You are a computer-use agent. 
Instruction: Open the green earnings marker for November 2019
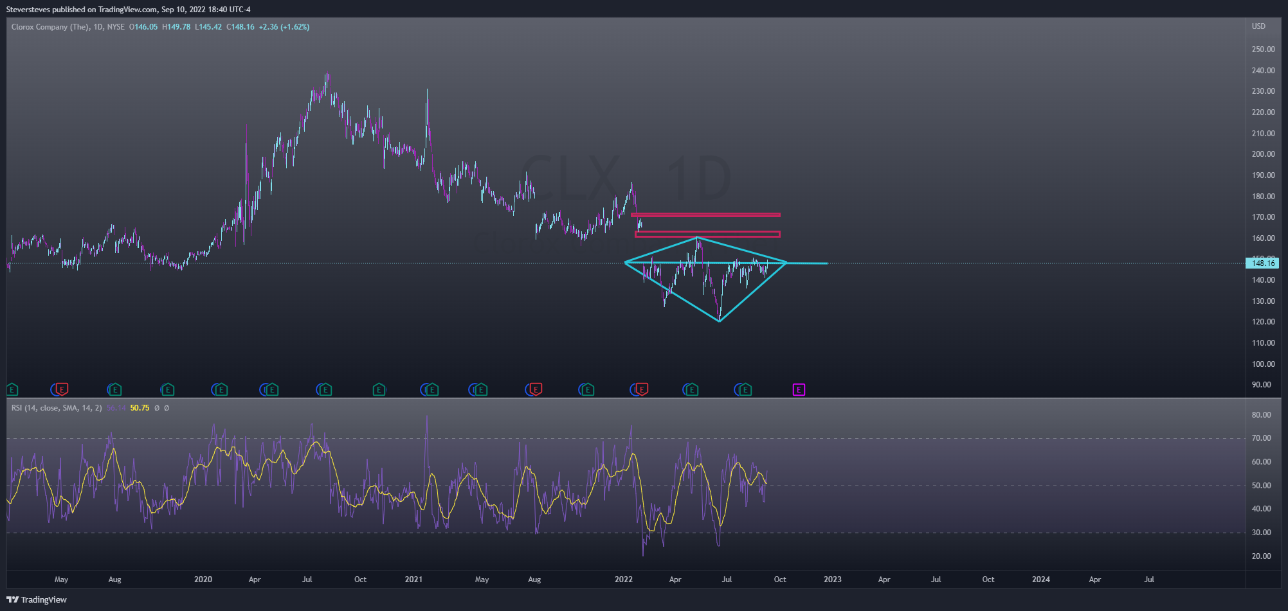coord(168,389)
